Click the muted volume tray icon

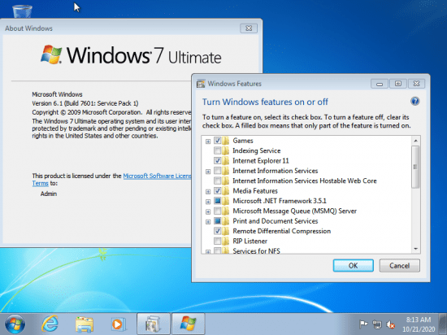point(390,324)
